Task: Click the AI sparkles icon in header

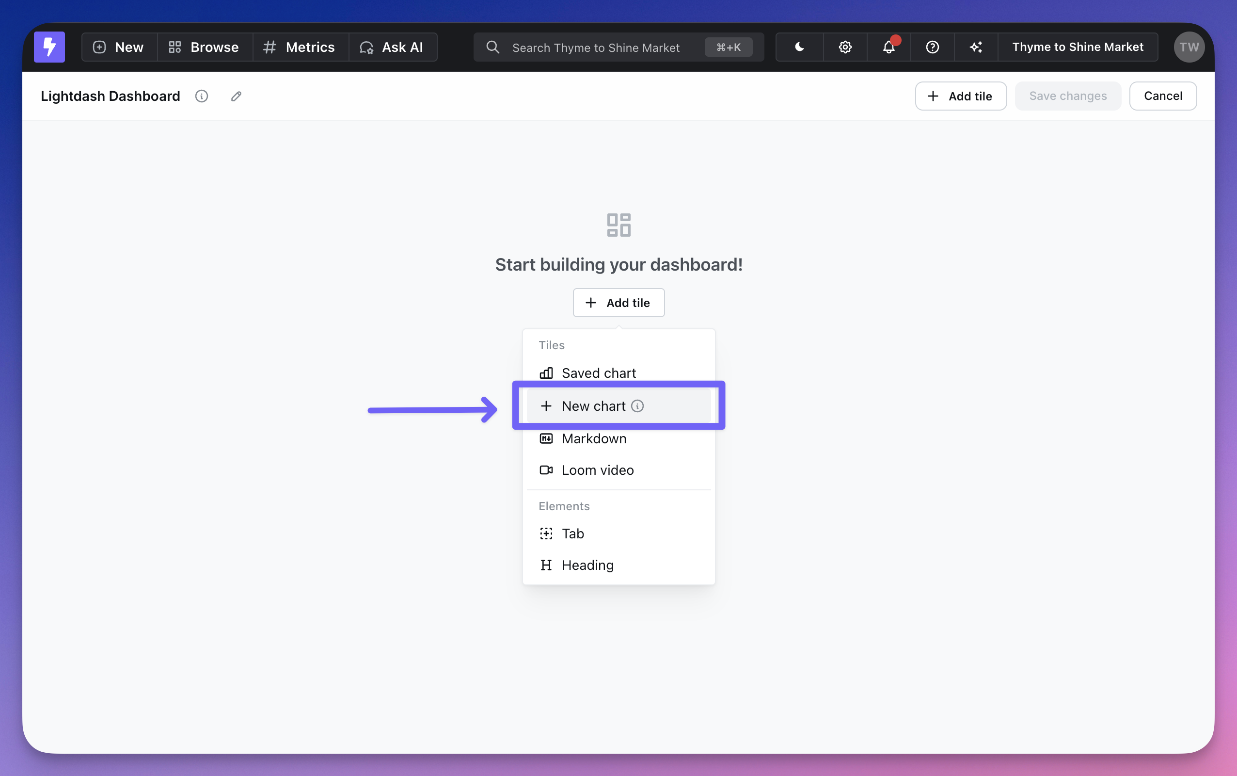Action: point(975,47)
